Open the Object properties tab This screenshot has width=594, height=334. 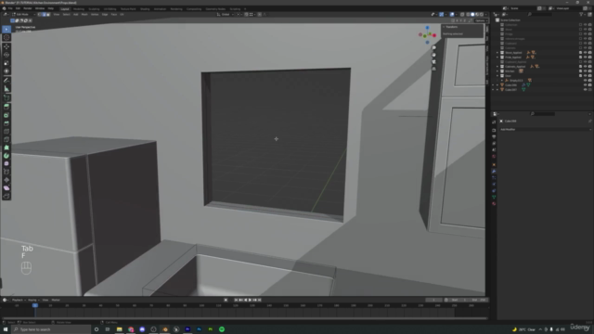(x=494, y=165)
